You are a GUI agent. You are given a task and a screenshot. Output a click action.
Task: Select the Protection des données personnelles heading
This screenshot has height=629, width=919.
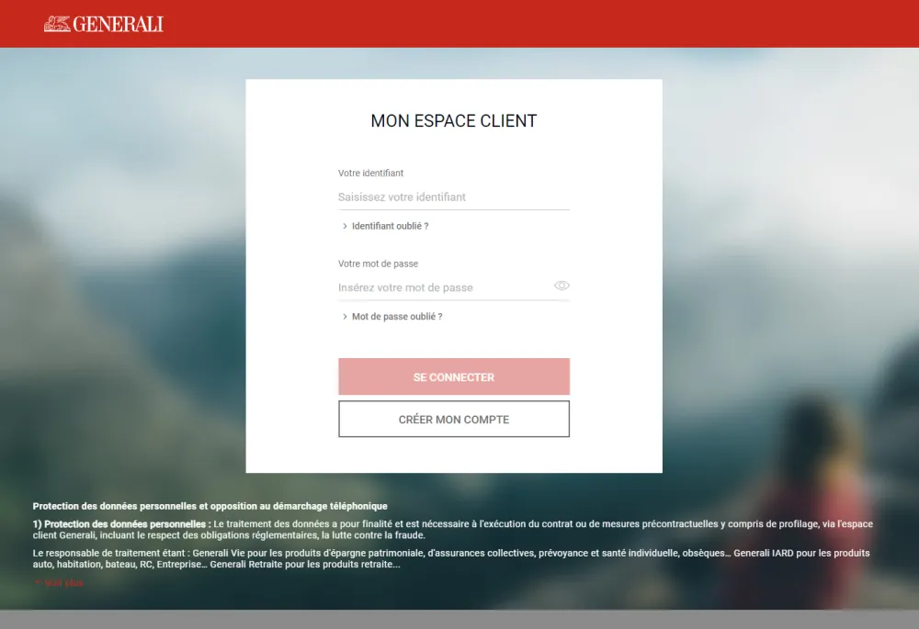pos(210,506)
